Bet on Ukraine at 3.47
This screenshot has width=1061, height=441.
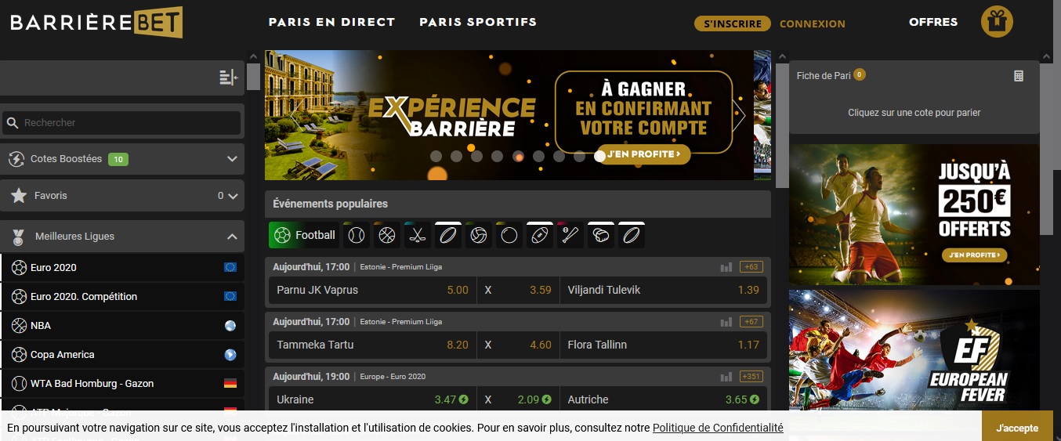click(x=371, y=399)
